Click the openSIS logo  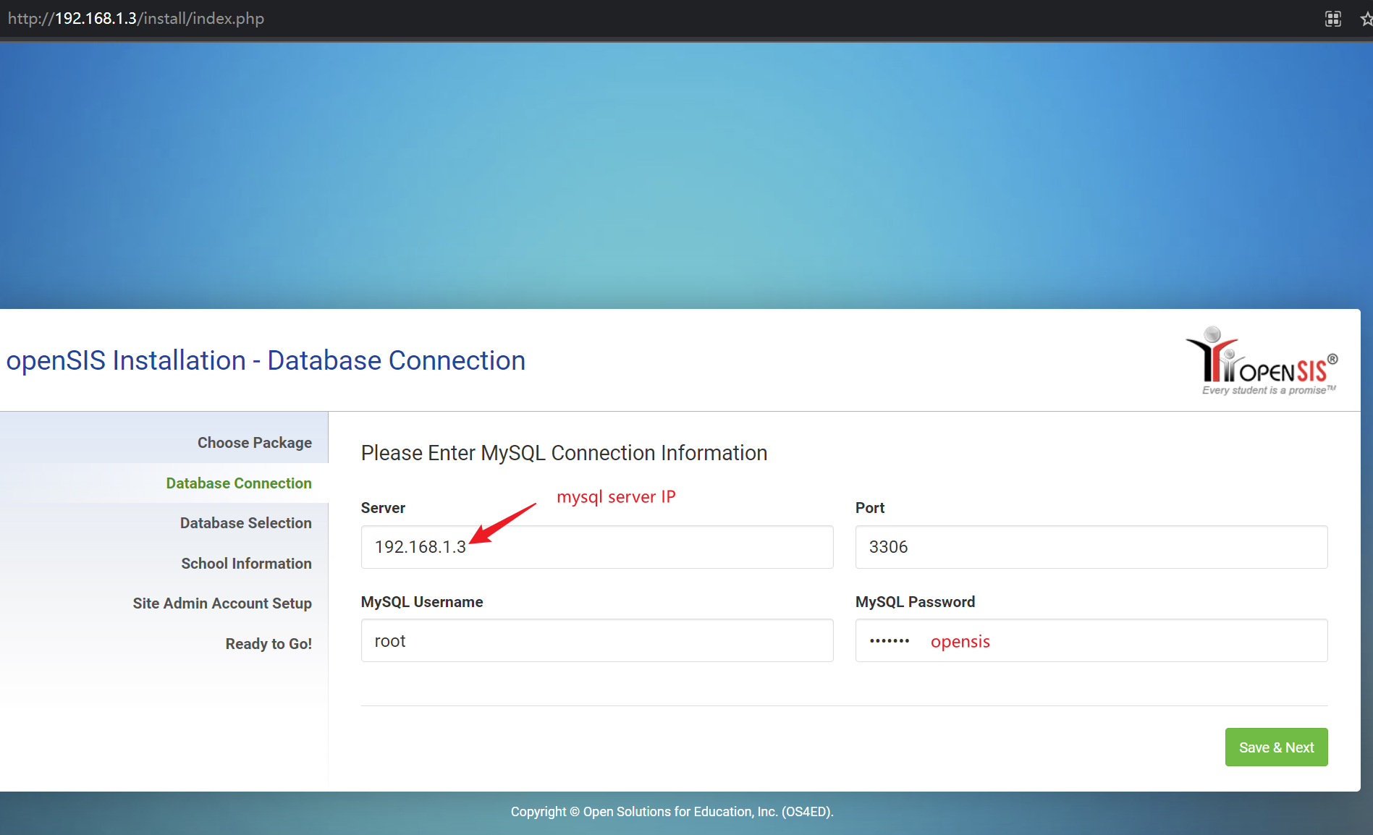pyautogui.click(x=1261, y=360)
